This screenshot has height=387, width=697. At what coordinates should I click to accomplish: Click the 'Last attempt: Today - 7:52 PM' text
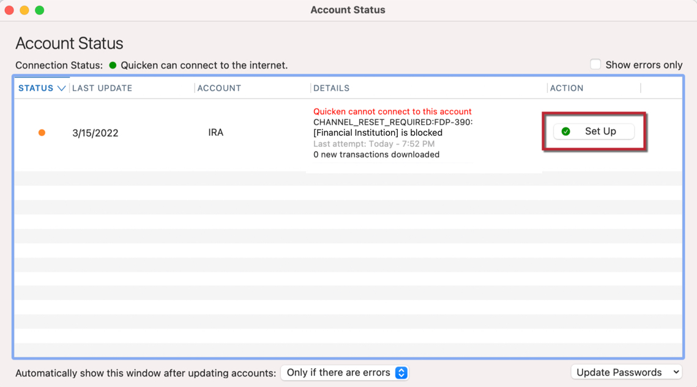(x=374, y=144)
